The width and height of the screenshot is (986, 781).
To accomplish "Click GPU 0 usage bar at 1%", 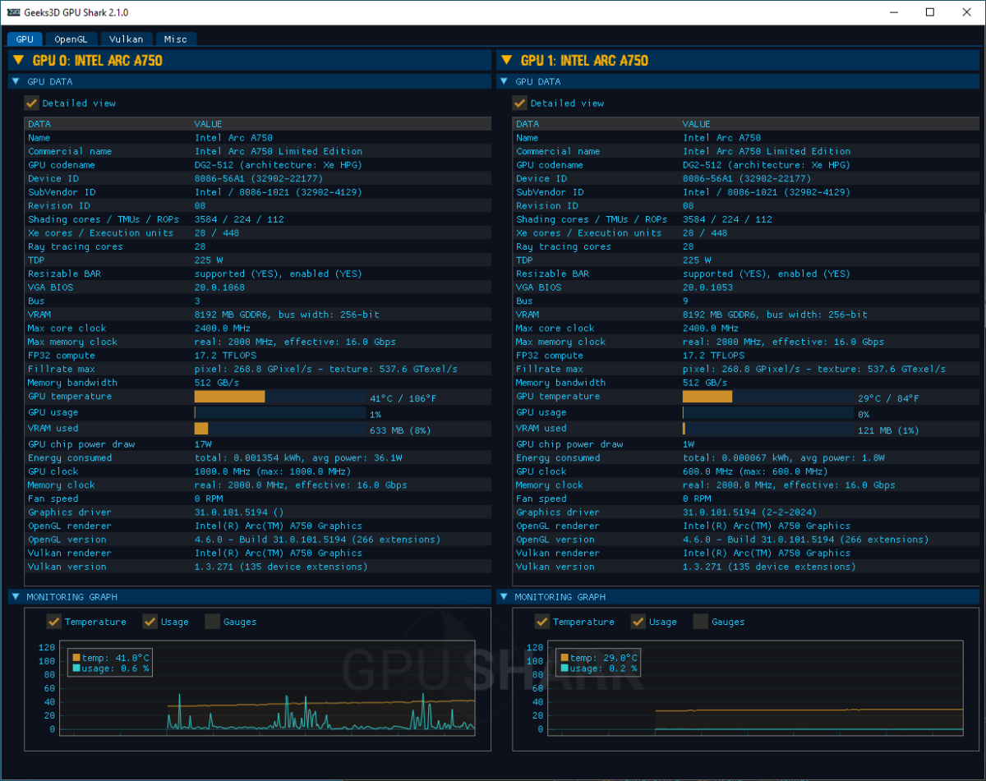I will 280,413.
